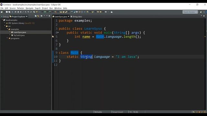Collapse the src folder node
The width and height of the screenshot is (207, 116).
[5, 26]
